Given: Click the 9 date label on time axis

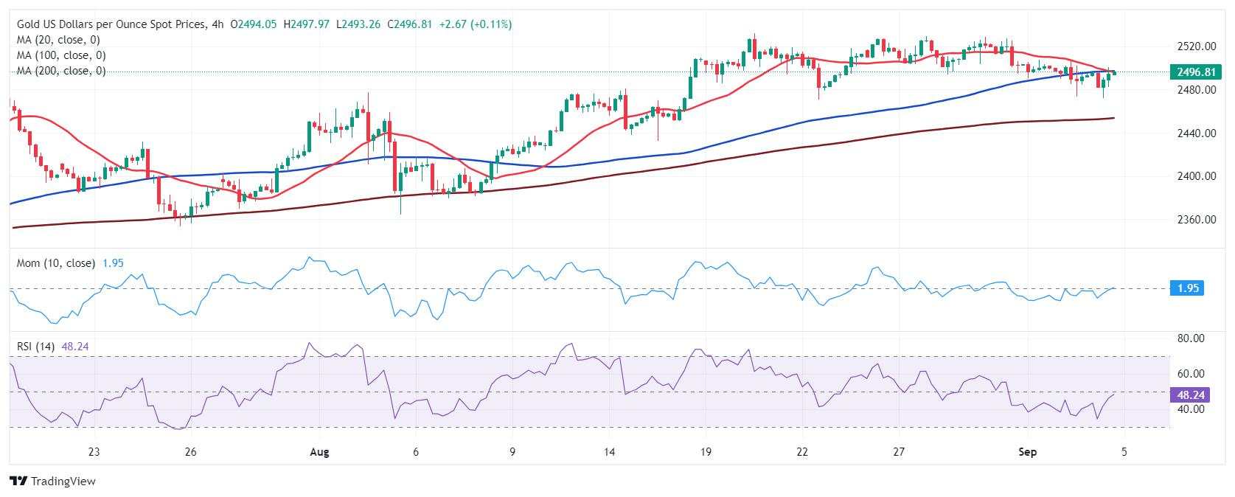Looking at the screenshot, I should (512, 452).
